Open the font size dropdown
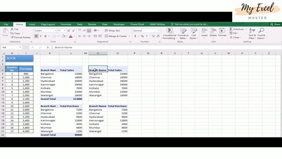Viewport: 282px width, 159px height. pyautogui.click(x=65, y=30)
